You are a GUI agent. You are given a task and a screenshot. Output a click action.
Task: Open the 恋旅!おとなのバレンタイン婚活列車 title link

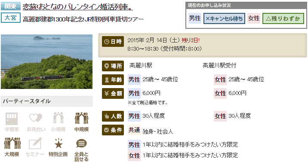(78, 7)
